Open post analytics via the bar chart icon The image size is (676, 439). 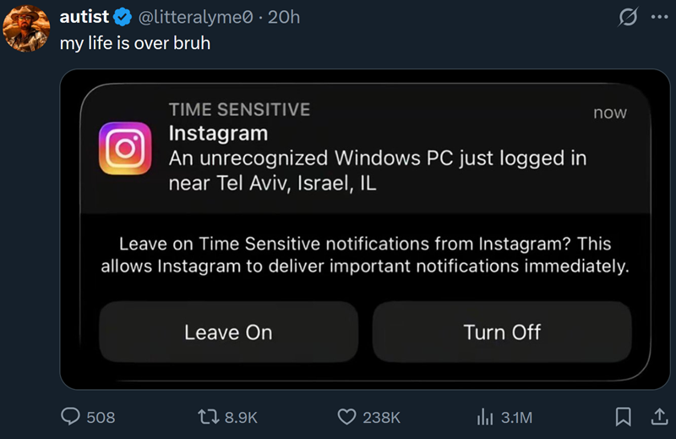[485, 416]
